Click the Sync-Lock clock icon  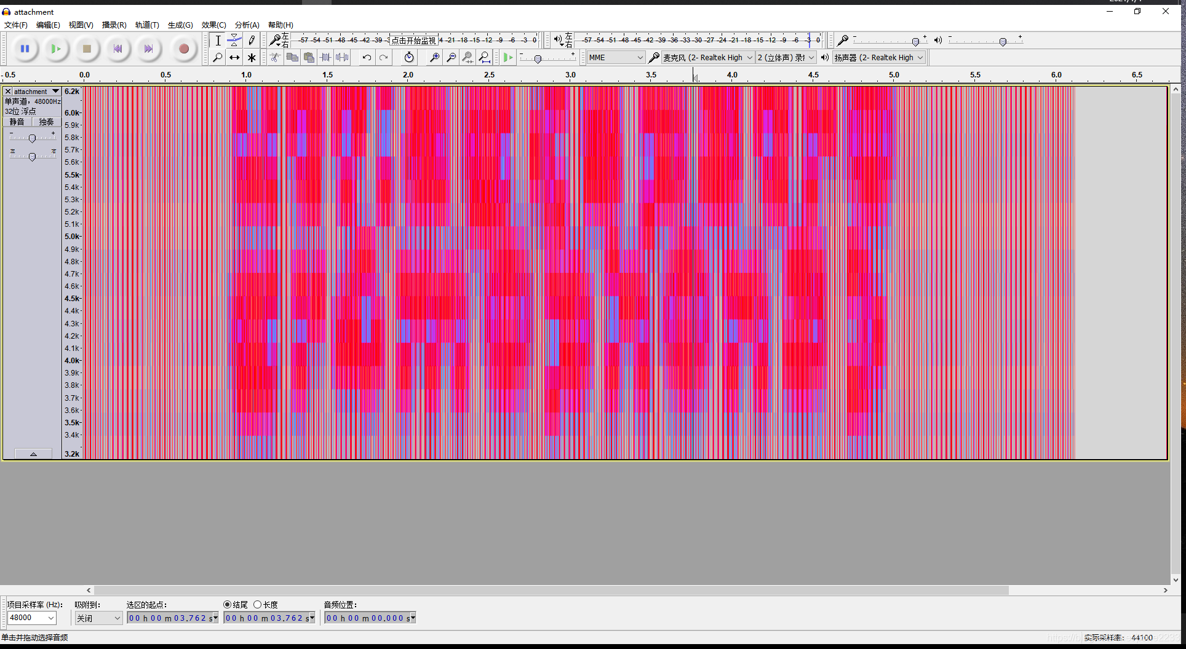click(x=409, y=57)
